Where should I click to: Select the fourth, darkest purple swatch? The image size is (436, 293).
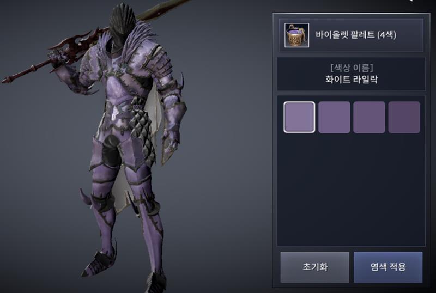pos(404,117)
